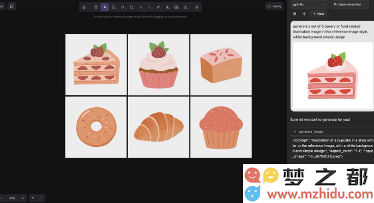This screenshot has width=374, height=203.
Task: Zoom in with the plus stepper
Action: pyautogui.click(x=23, y=198)
